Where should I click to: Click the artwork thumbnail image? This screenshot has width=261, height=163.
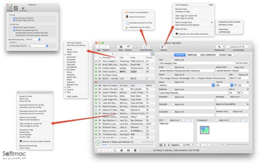[205, 130]
